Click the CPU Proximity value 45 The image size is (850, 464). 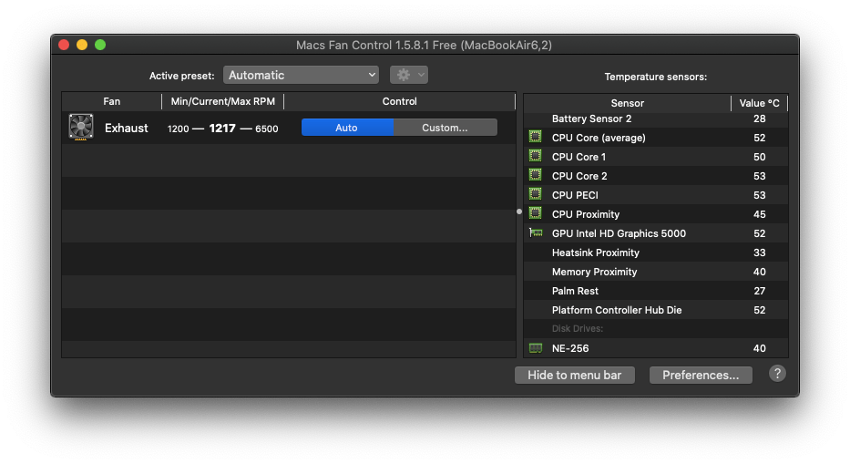(760, 214)
